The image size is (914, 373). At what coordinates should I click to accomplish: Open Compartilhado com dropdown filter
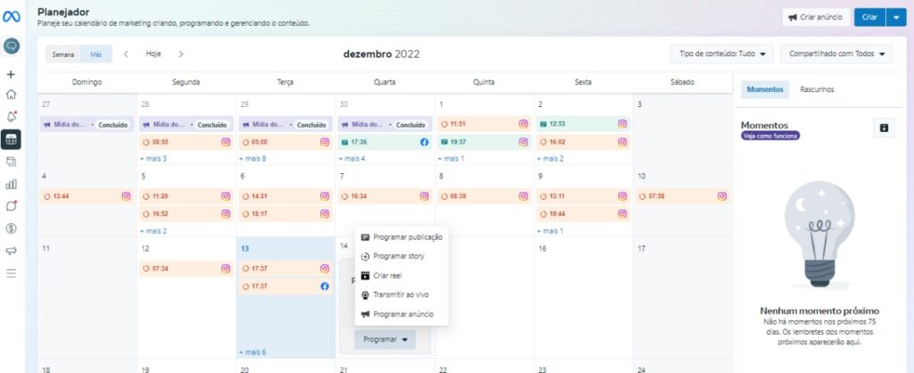click(x=835, y=54)
